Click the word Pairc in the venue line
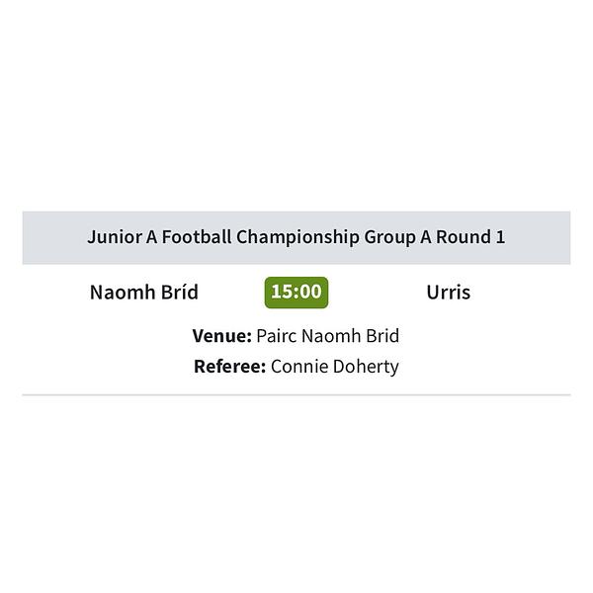 coord(277,336)
